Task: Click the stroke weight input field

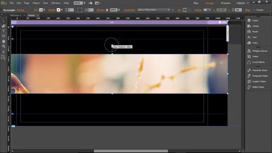Action: tap(71, 10)
